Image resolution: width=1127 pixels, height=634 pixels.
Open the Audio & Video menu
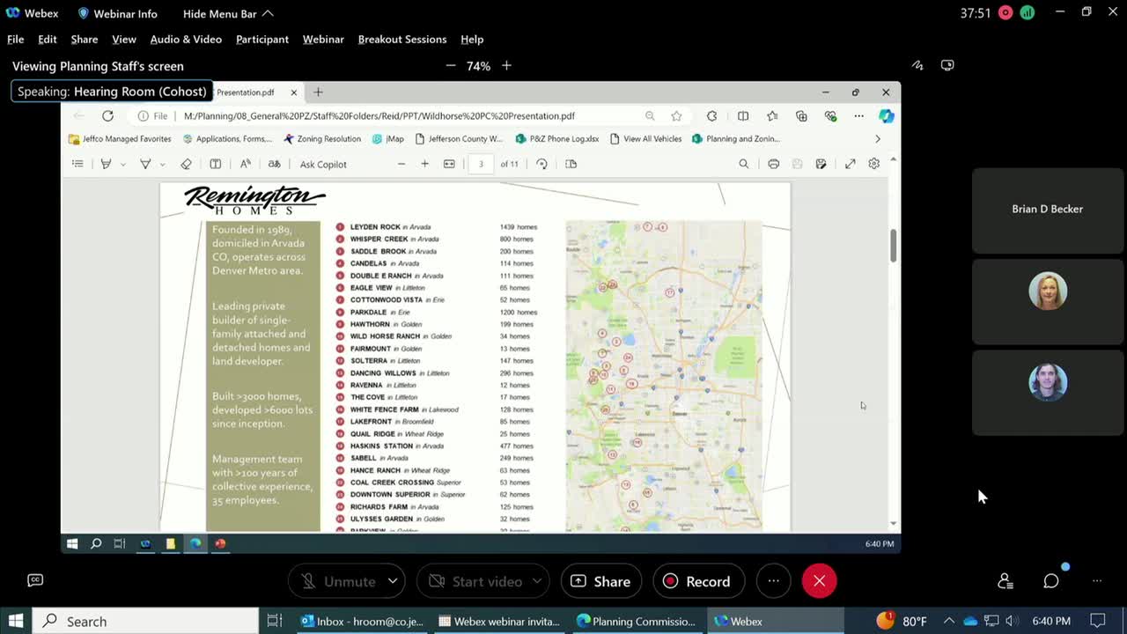click(x=186, y=39)
